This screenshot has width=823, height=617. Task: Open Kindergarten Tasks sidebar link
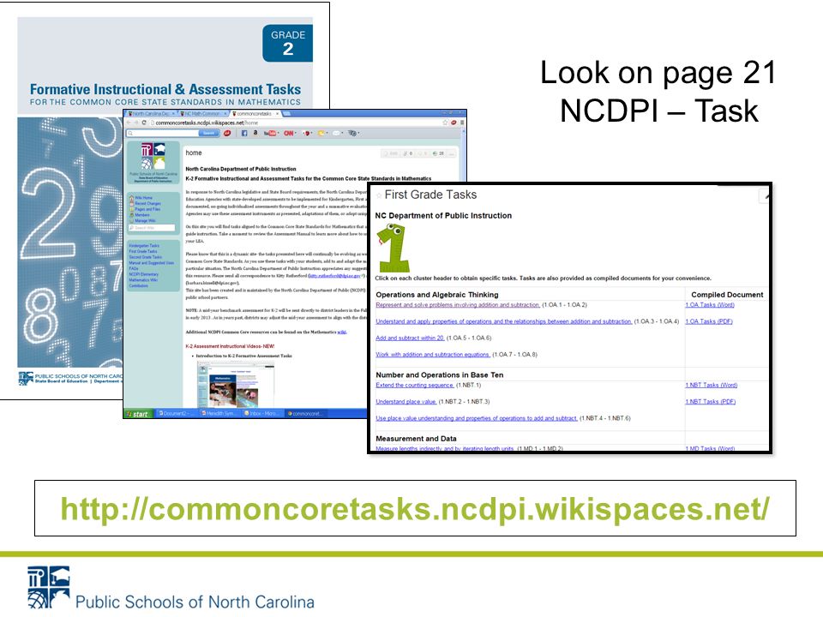[x=144, y=246]
